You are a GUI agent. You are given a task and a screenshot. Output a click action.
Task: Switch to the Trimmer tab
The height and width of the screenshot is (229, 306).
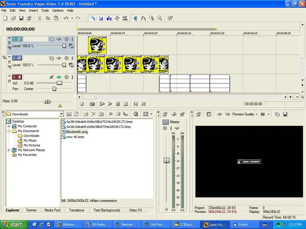[31, 210]
